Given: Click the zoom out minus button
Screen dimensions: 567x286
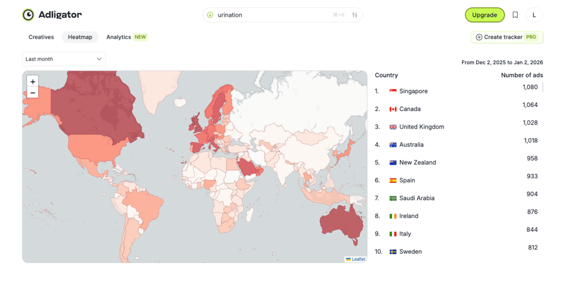Looking at the screenshot, I should pyautogui.click(x=33, y=93).
